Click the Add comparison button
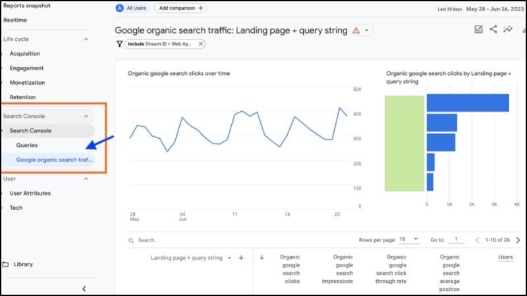This screenshot has width=527, height=296. click(180, 8)
